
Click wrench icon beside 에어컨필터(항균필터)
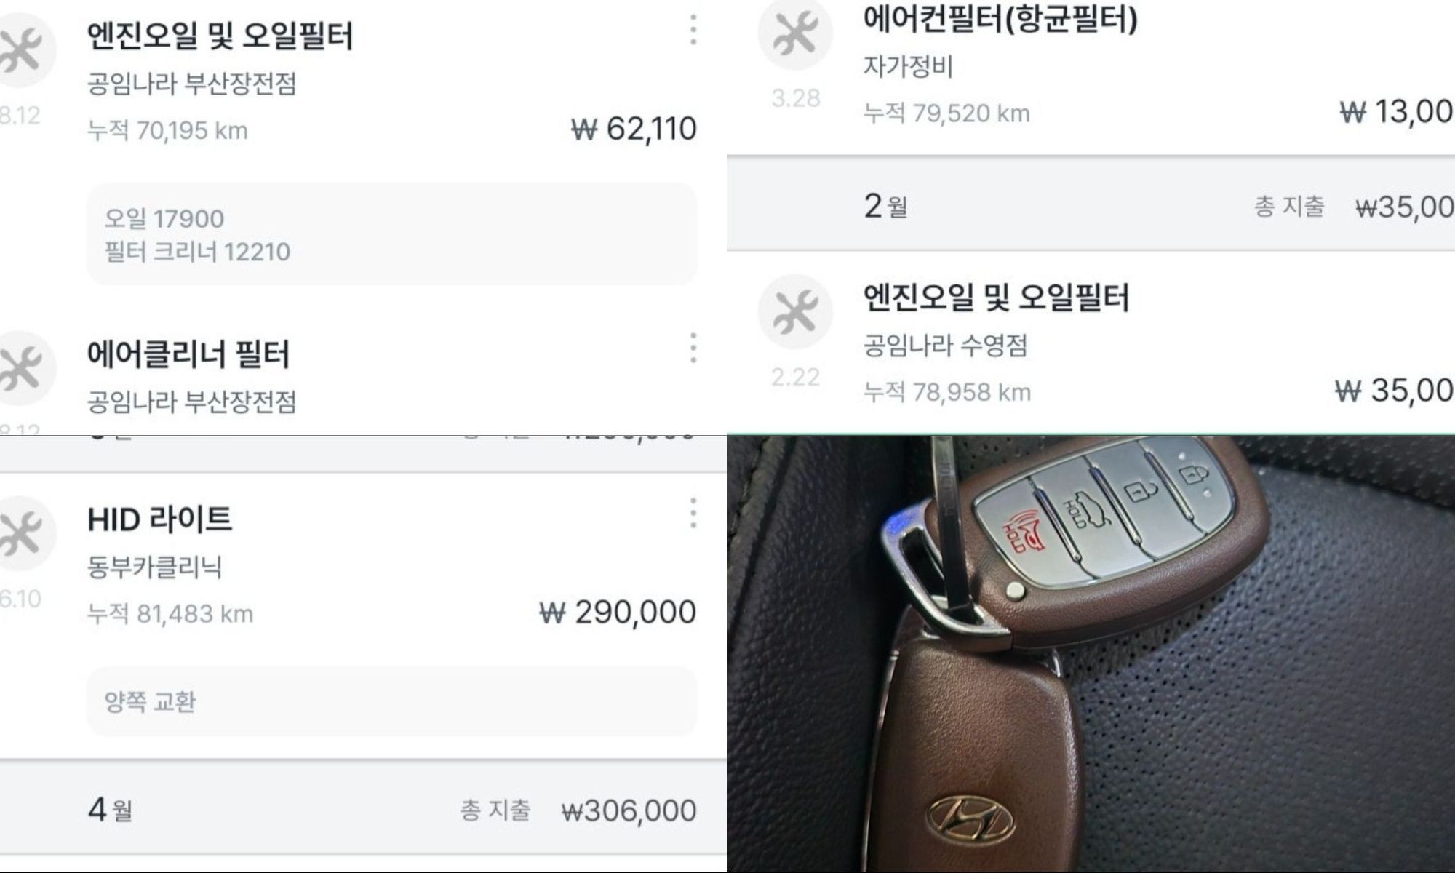(795, 34)
